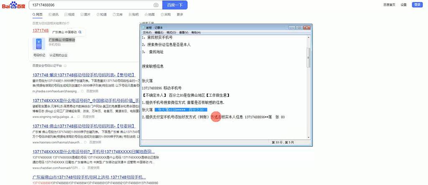The width and height of the screenshot is (428, 185).
Task: Click Notepad scrollbar down arrow
Action: (308, 137)
